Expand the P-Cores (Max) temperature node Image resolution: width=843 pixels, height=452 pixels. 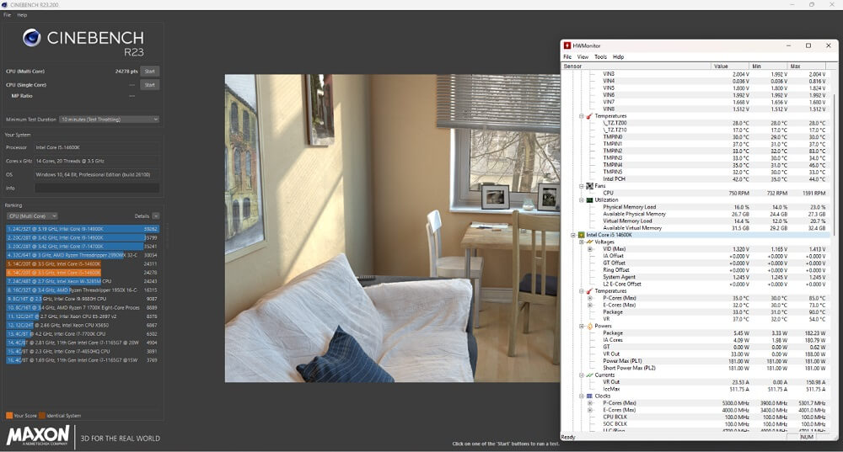point(590,298)
